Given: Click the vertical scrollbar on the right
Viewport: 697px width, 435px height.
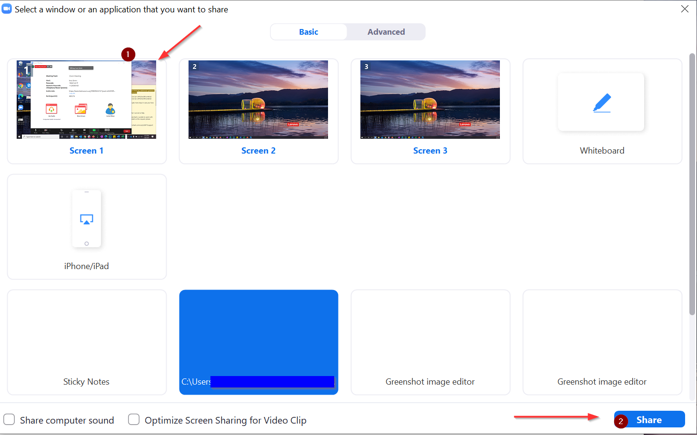Looking at the screenshot, I should [692, 185].
